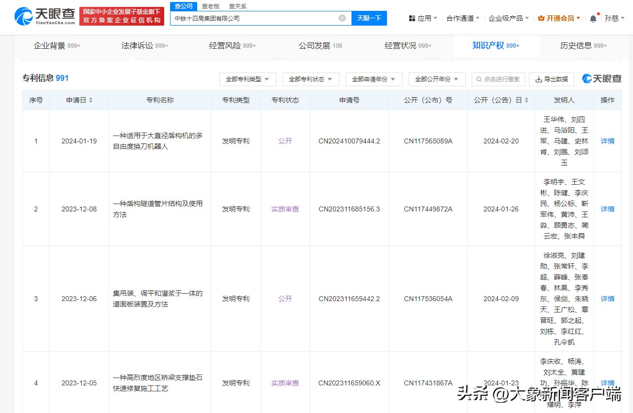Sort by 公开（公告）日 using the sort arrows
633x413 pixels.
tap(526, 100)
